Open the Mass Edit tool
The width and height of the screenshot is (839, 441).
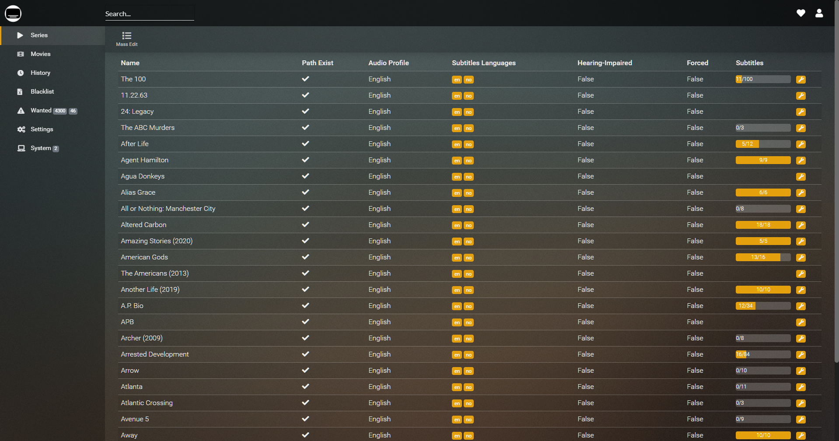point(126,38)
